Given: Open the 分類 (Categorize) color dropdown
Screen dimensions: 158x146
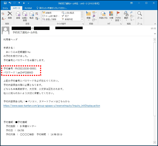Looking at the screenshot, I should click(x=111, y=16).
